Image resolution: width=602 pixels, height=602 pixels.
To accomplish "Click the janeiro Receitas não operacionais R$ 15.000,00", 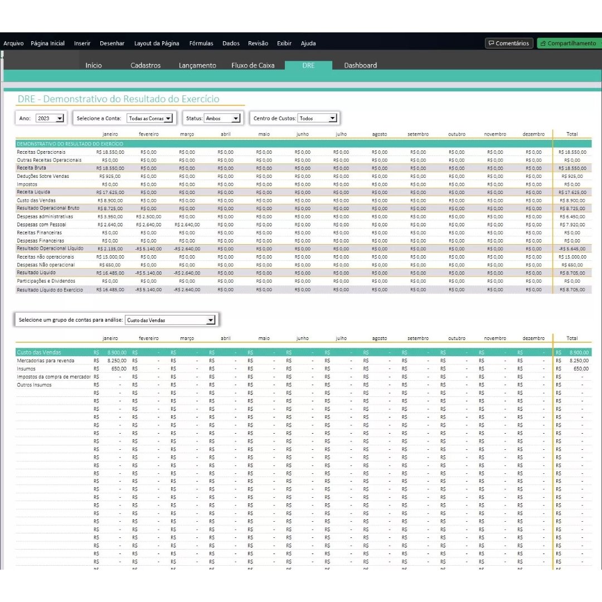I will point(110,257).
